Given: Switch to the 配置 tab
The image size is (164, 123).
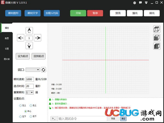Looking at the screenshot, I should (x=7, y=38).
